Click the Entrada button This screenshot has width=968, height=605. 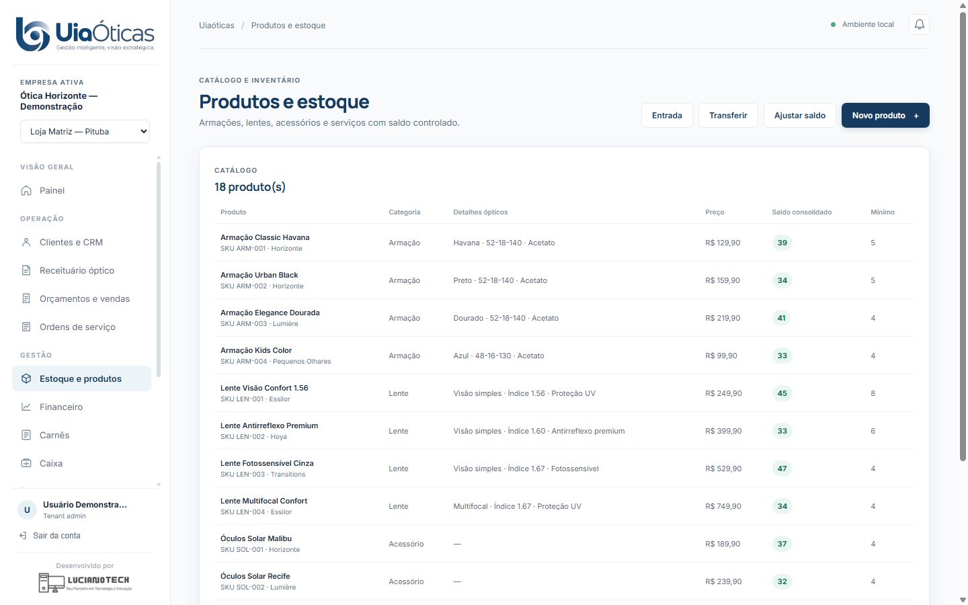click(x=667, y=115)
